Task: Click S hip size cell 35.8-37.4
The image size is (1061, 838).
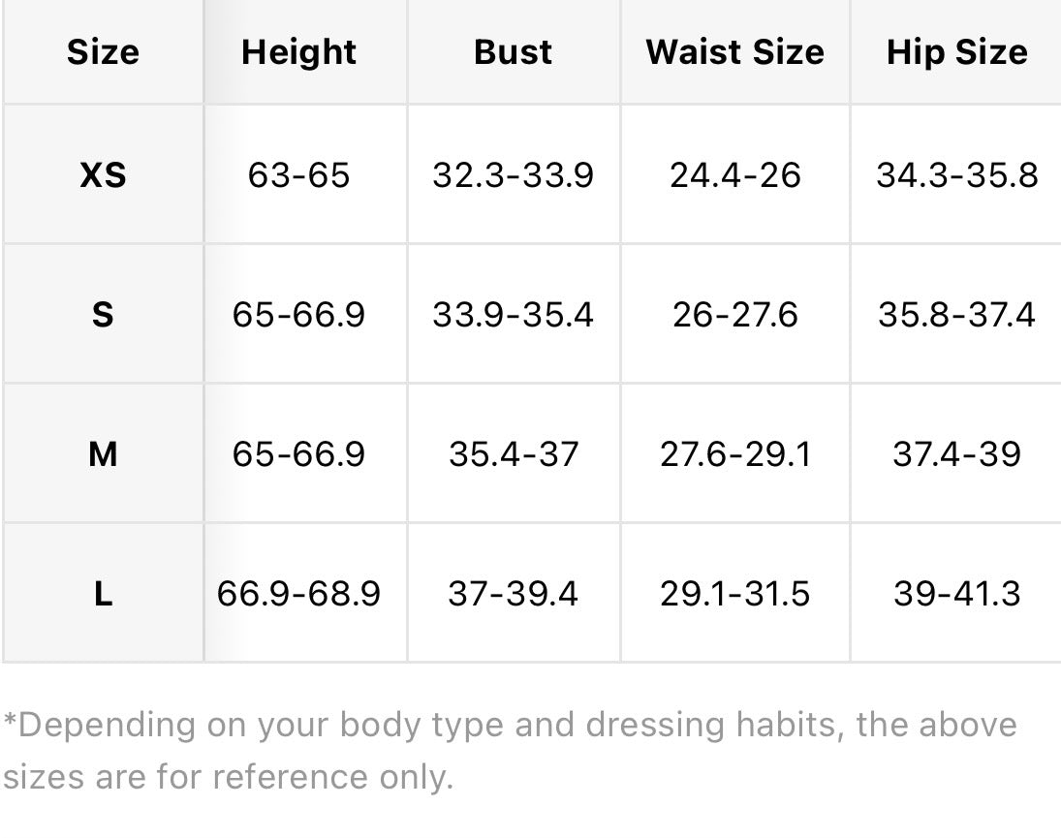Action: pos(956,315)
